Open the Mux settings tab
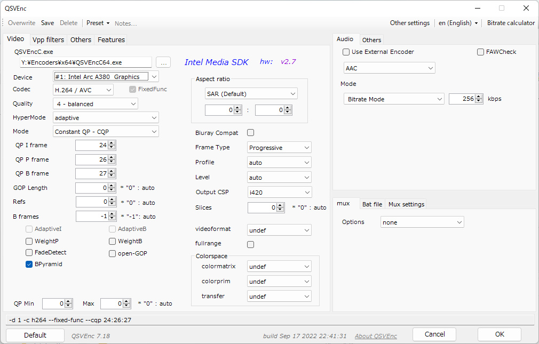The height and width of the screenshot is (344, 539). point(406,204)
